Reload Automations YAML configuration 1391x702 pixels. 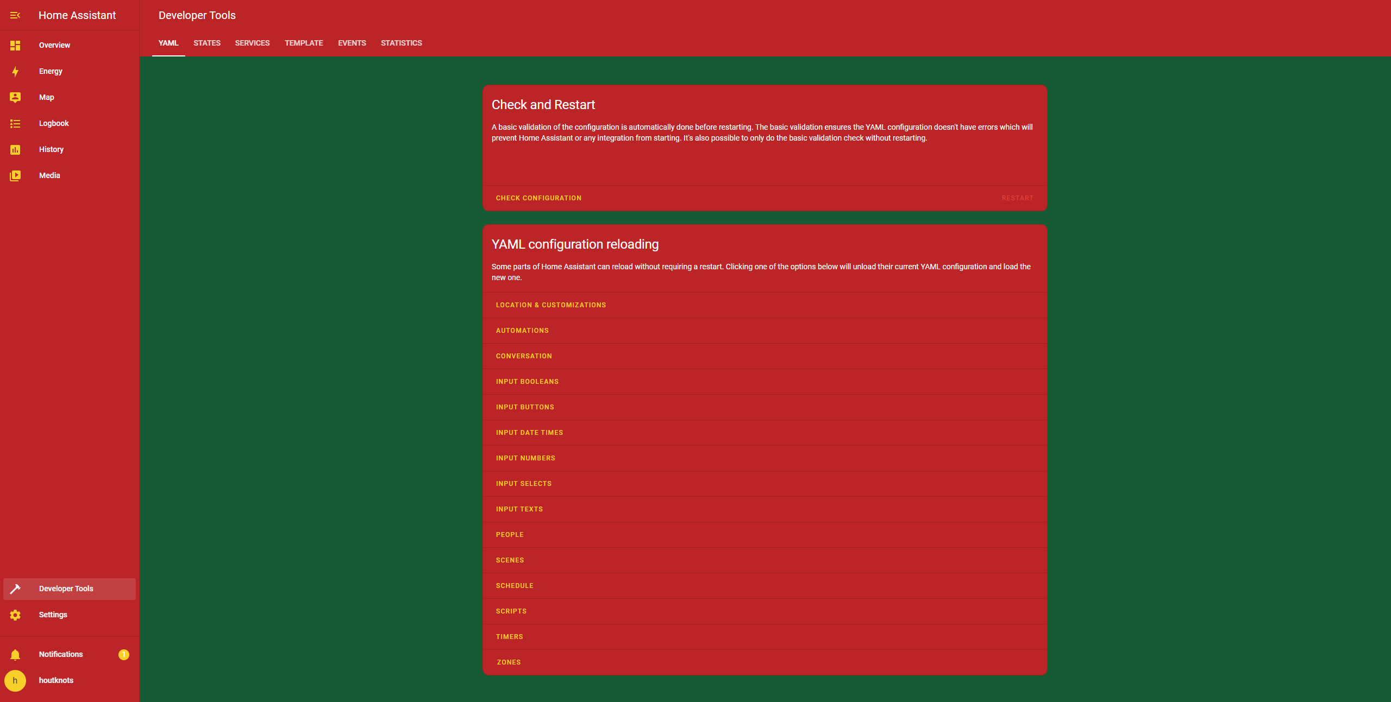[x=522, y=331]
